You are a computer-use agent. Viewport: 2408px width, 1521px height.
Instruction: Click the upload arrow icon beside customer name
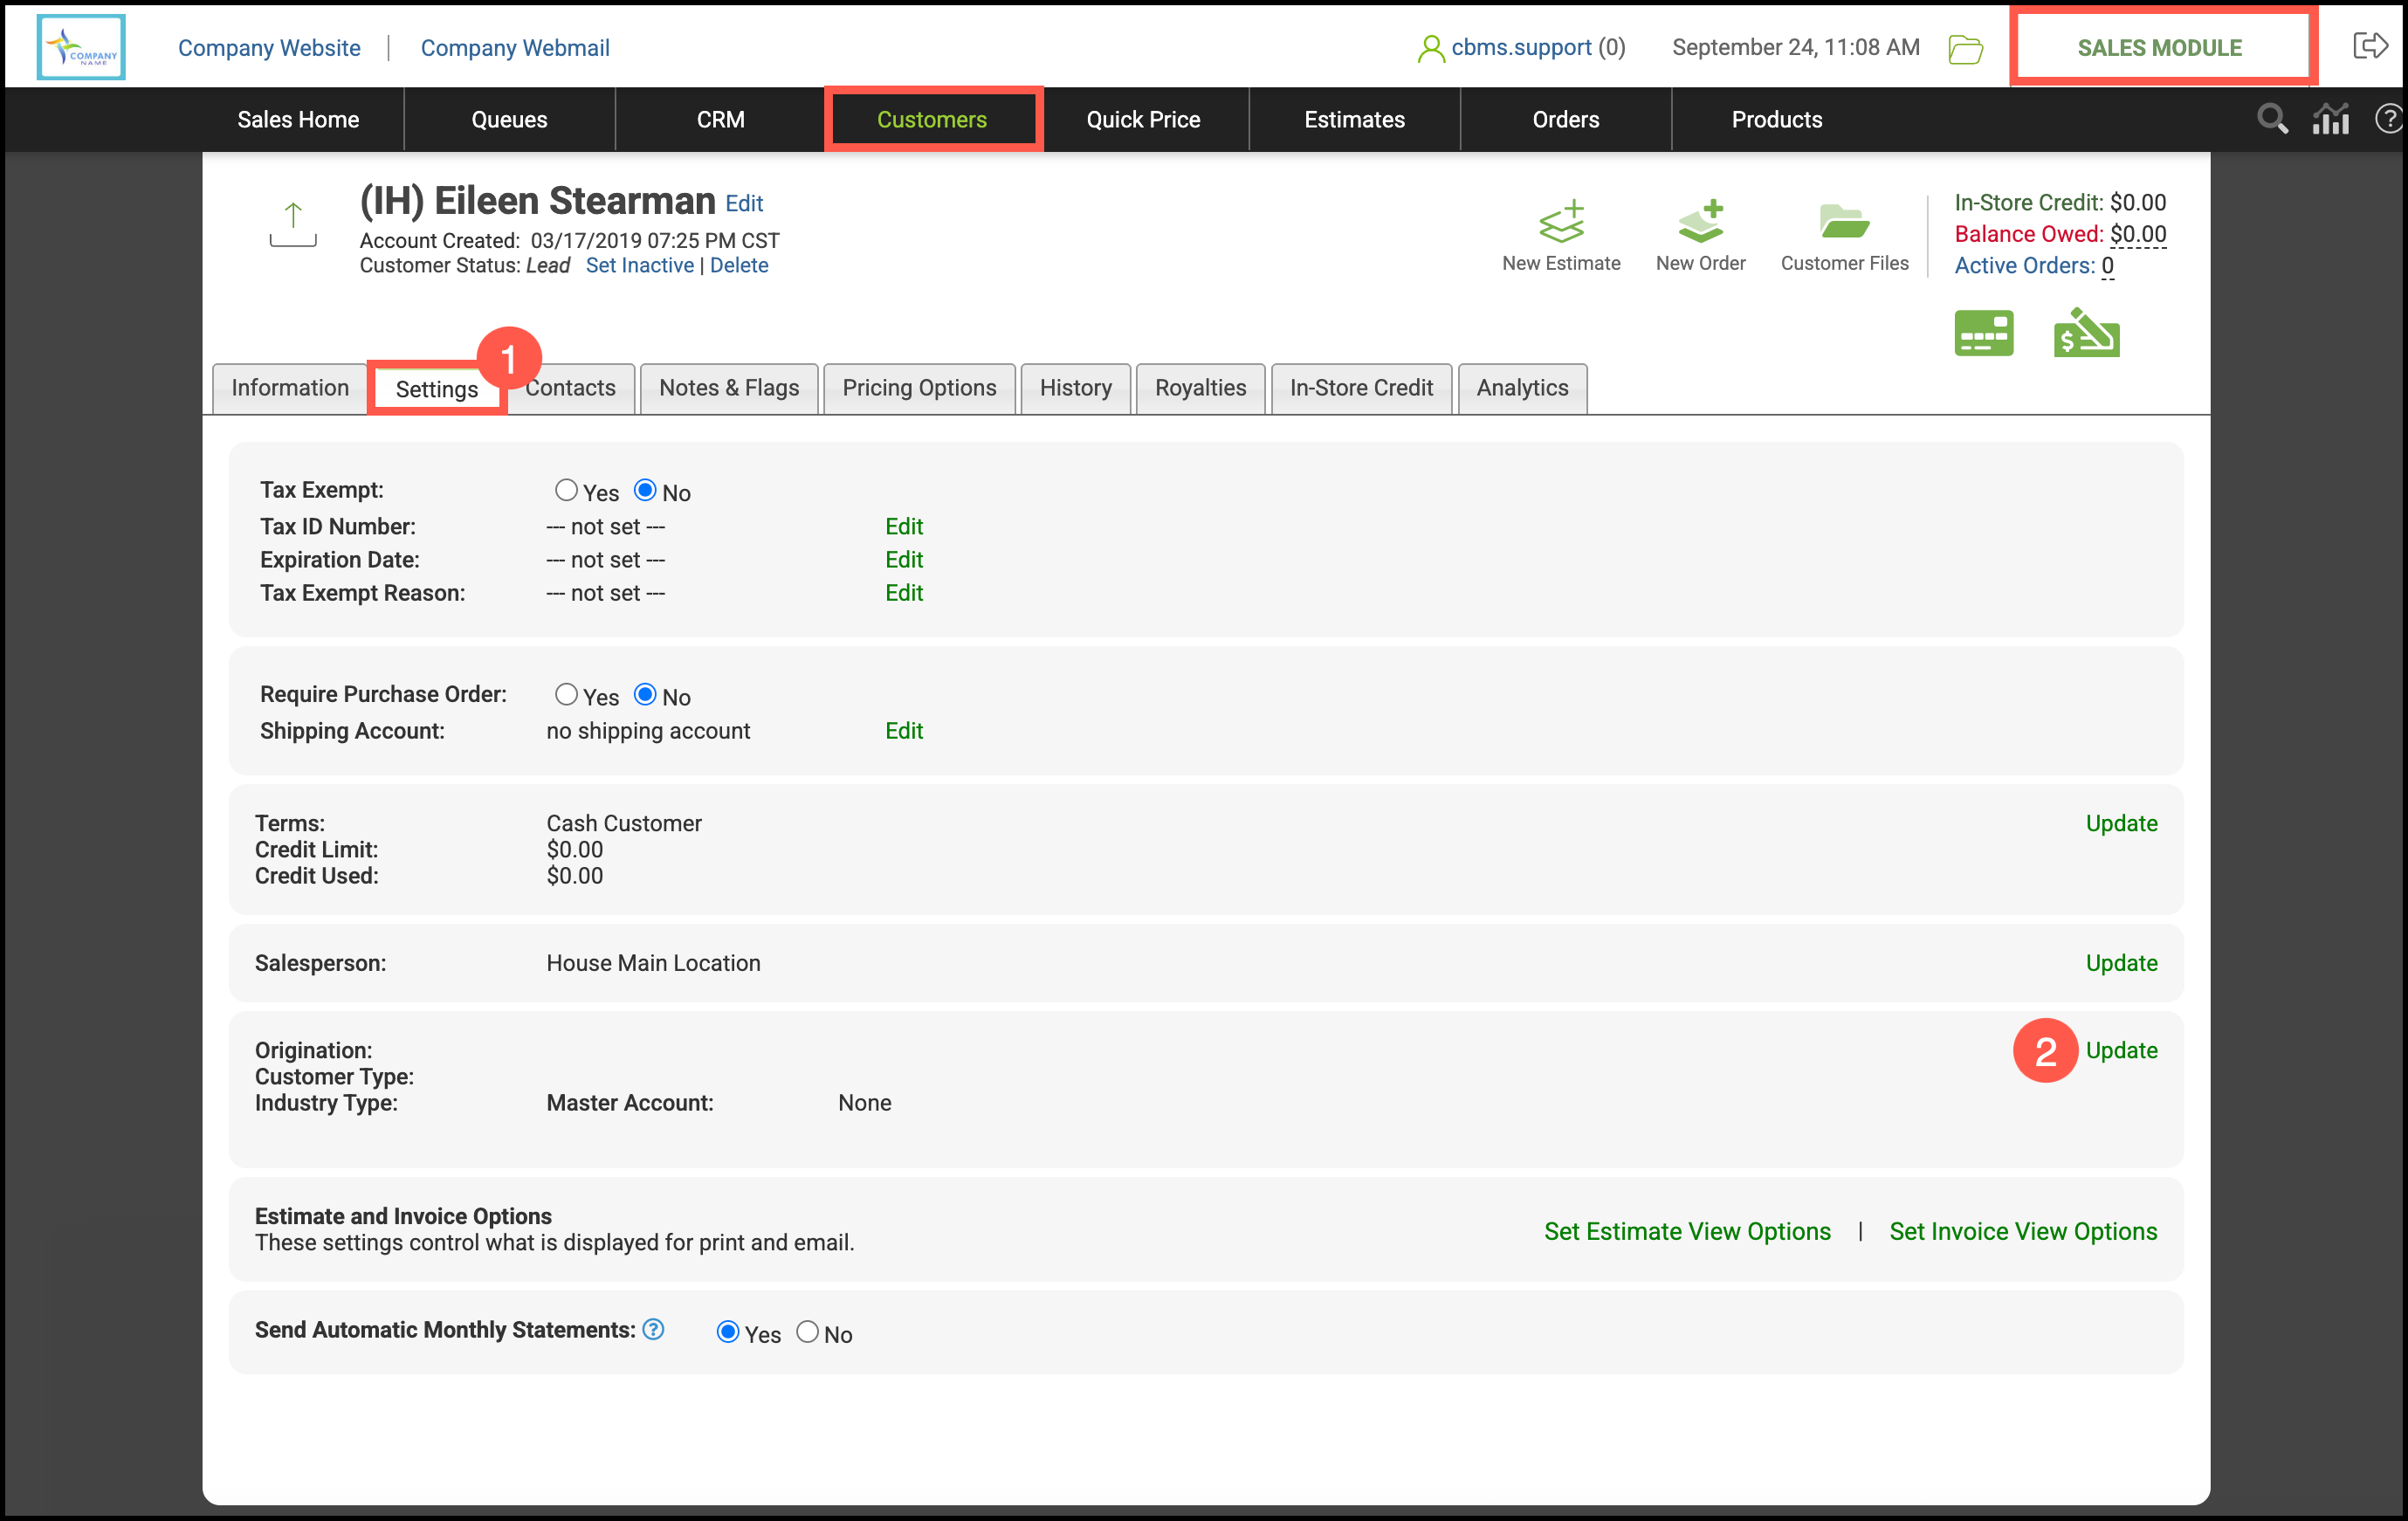click(293, 224)
